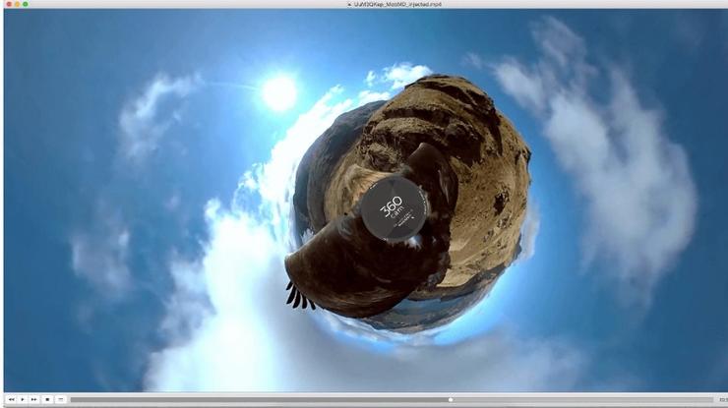Click the 360 cam badge in the video
This screenshot has width=728, height=408.
394,208
